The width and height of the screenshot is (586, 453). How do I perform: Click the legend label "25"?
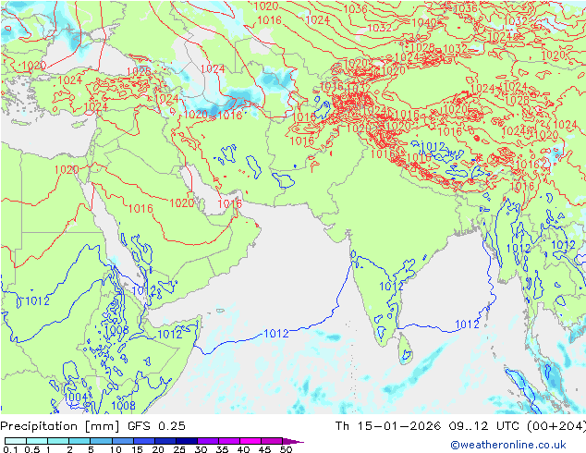179,449
